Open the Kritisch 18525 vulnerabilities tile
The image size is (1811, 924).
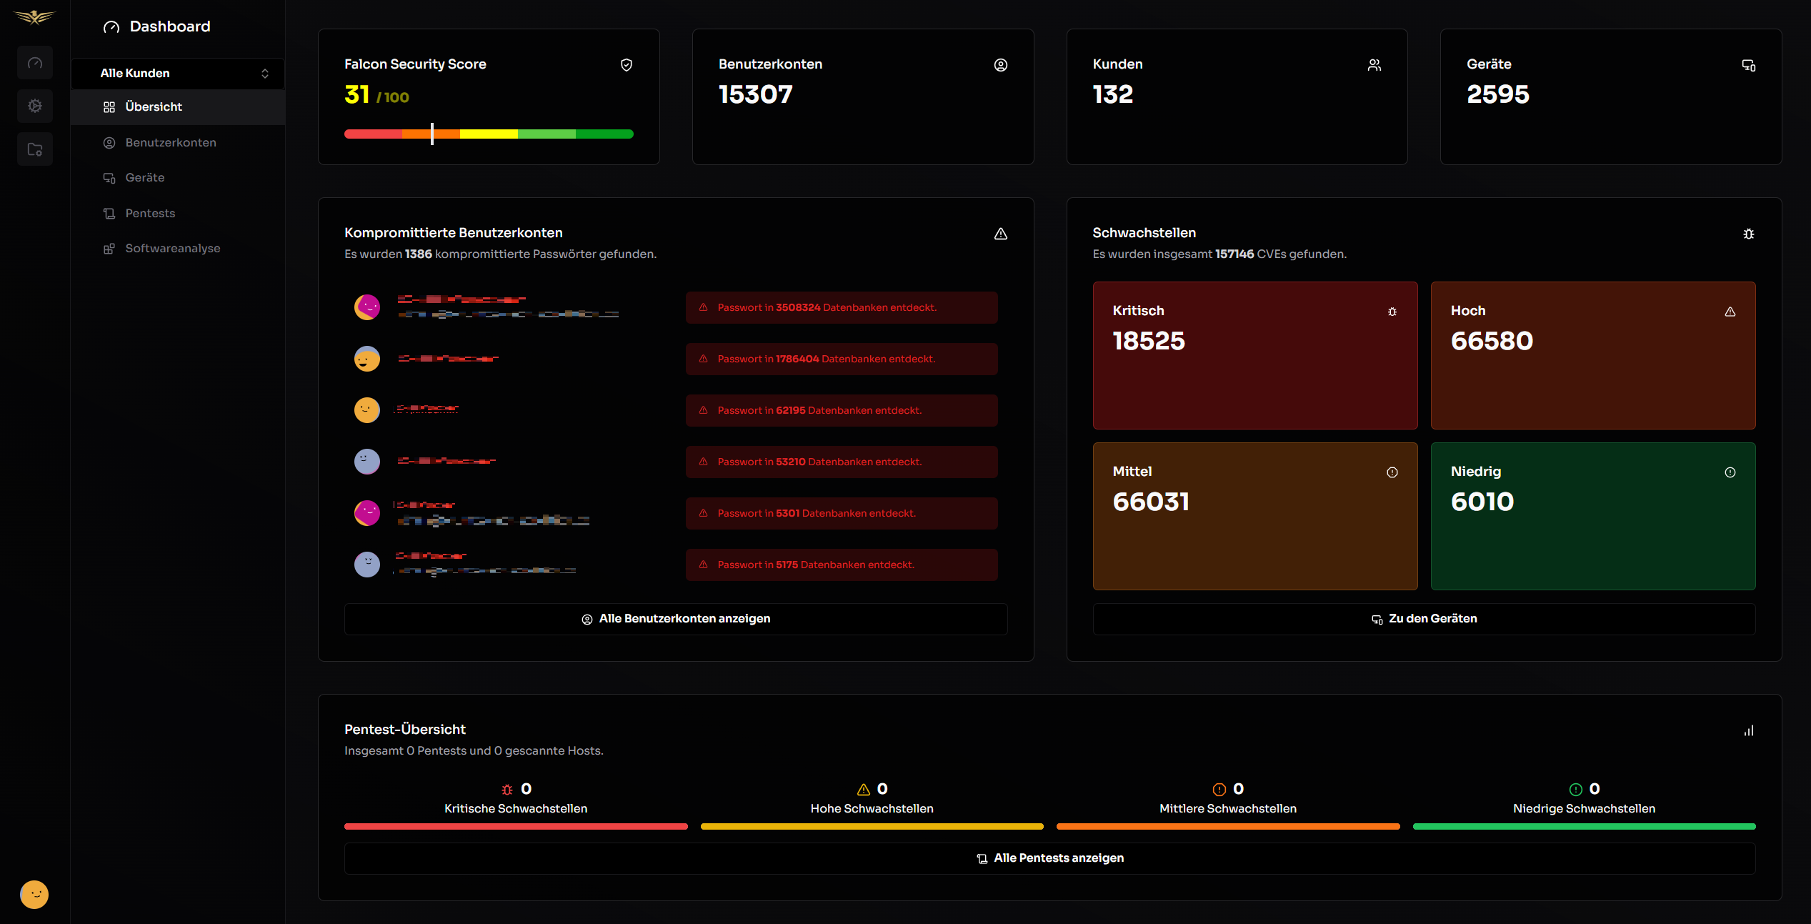pyautogui.click(x=1255, y=355)
